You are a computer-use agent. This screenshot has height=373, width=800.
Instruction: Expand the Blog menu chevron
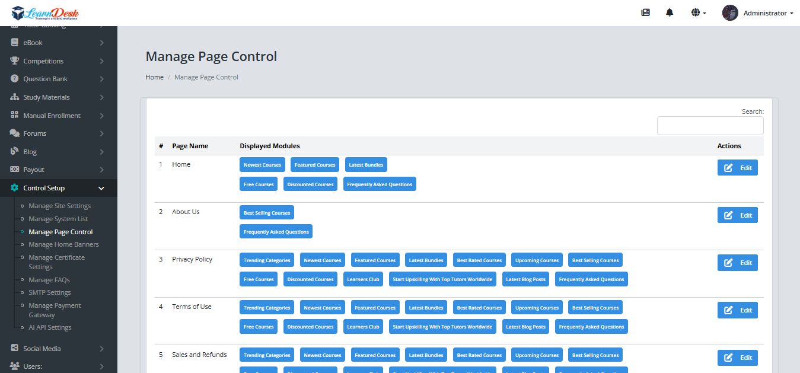coord(102,152)
